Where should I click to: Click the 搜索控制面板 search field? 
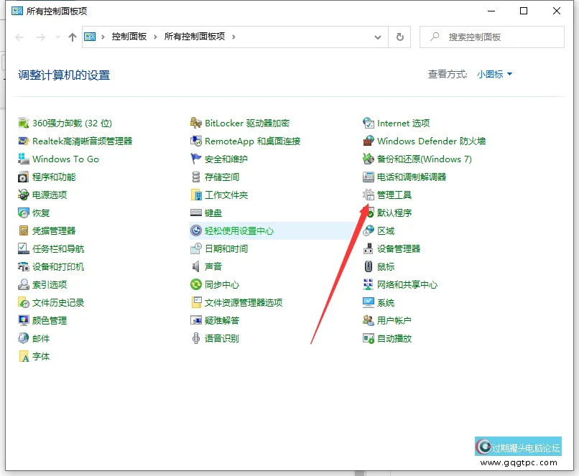496,37
